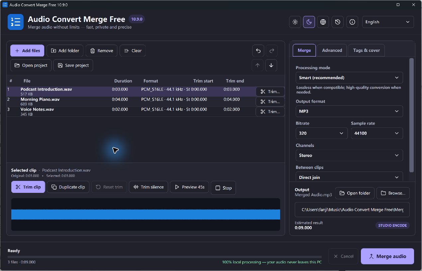Undo the last action arrow

[x=258, y=51]
